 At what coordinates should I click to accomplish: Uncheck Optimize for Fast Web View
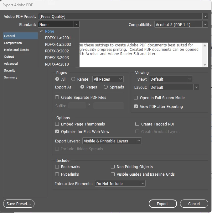(x=57, y=131)
